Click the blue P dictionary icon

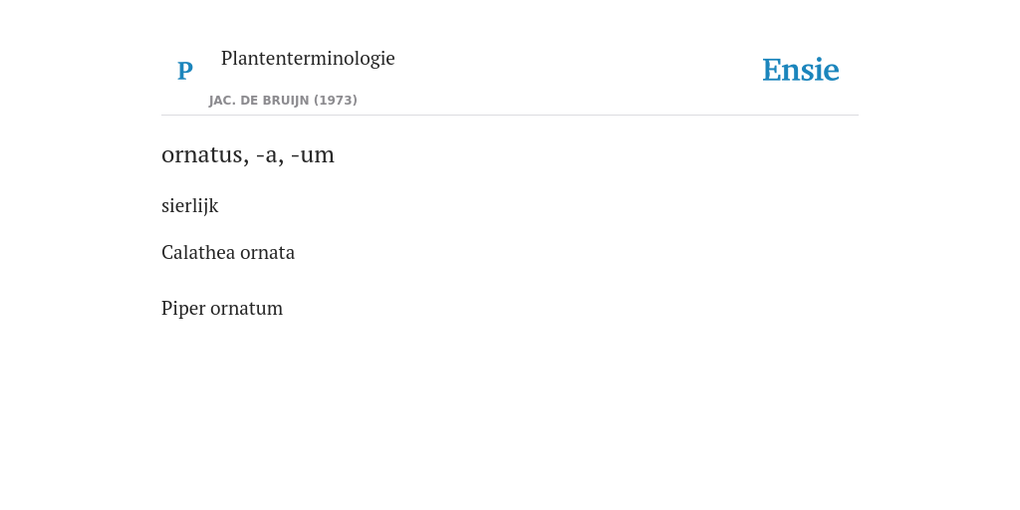(x=184, y=71)
